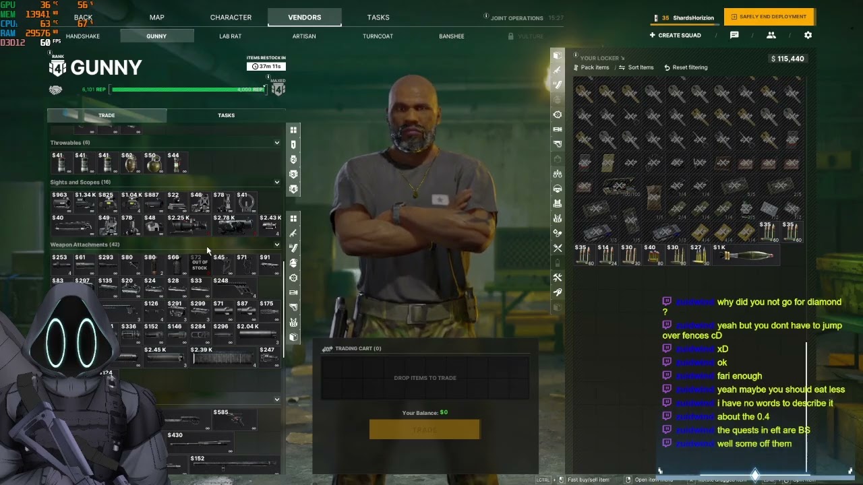Click CREATE SQUAD
Viewport: 863px width, 485px height.
674,35
